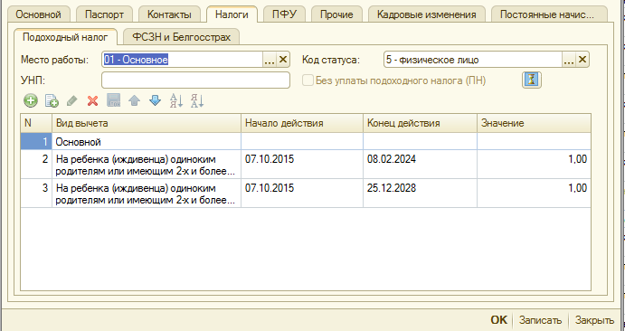Open the Кадровые изменения tab
Viewport: 625px width, 331px height.
coord(427,14)
